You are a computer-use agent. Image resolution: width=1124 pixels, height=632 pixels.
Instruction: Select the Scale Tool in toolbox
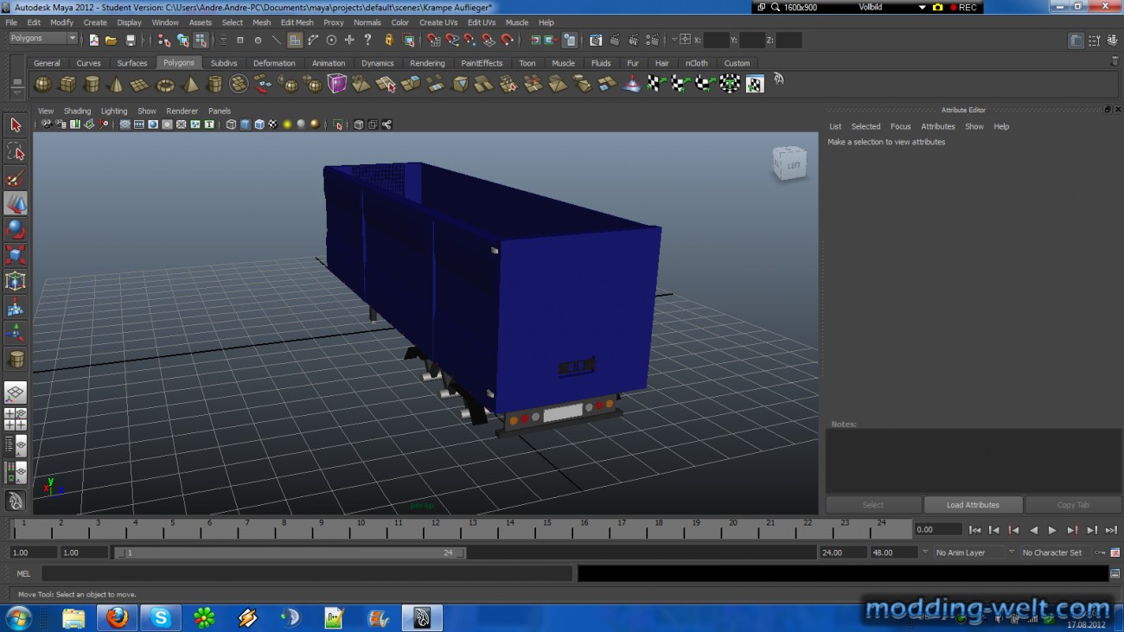[16, 255]
